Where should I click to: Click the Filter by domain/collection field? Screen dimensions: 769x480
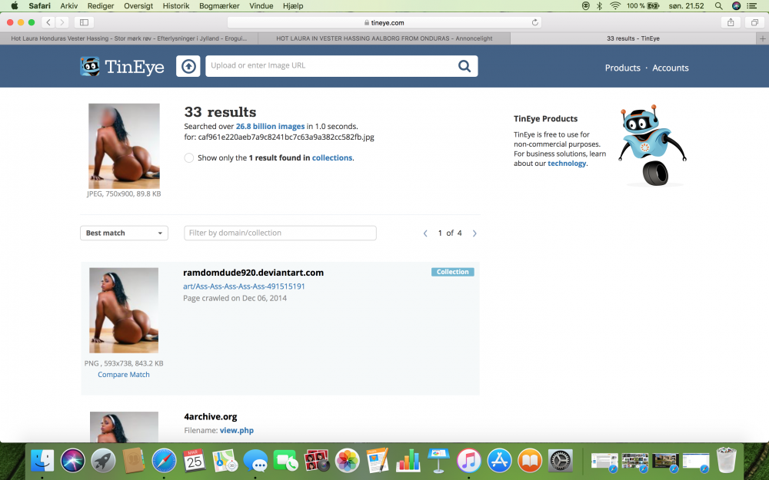tap(280, 233)
